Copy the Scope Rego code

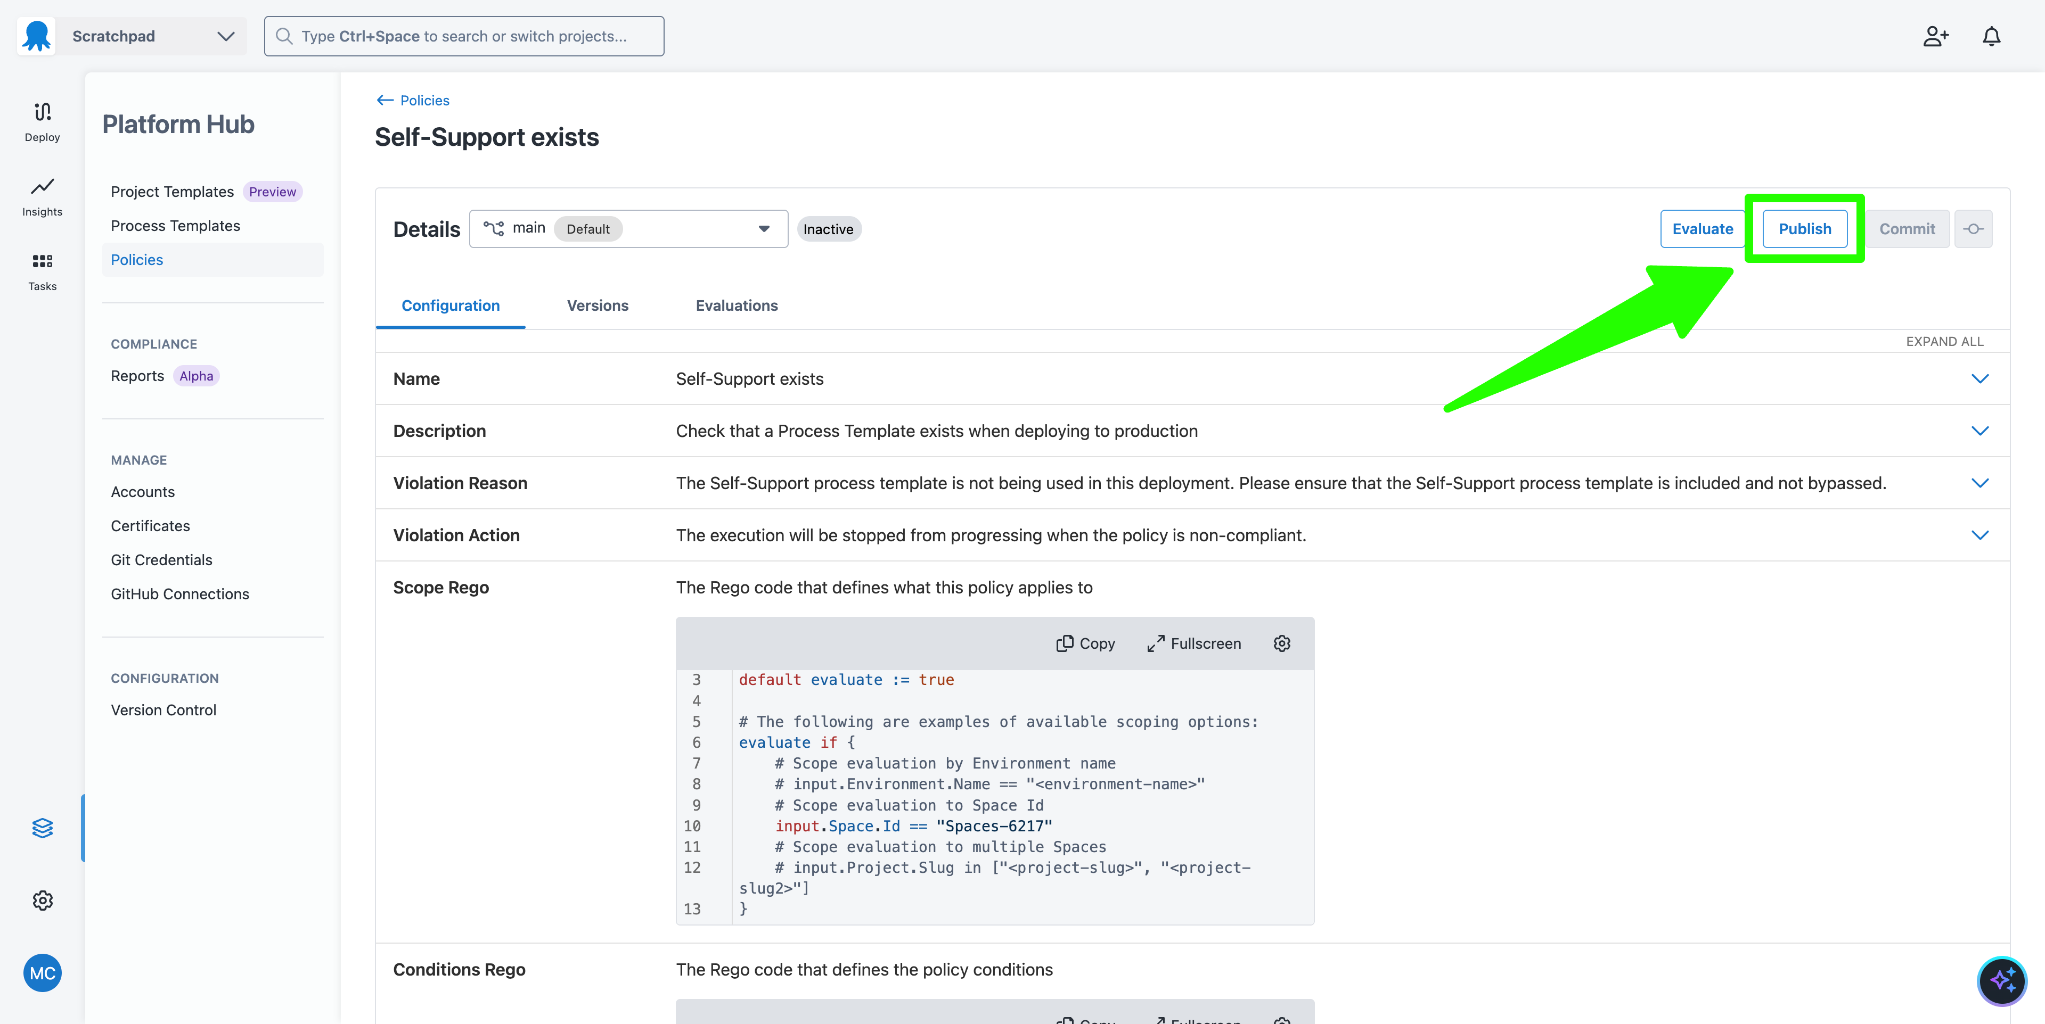1085,643
